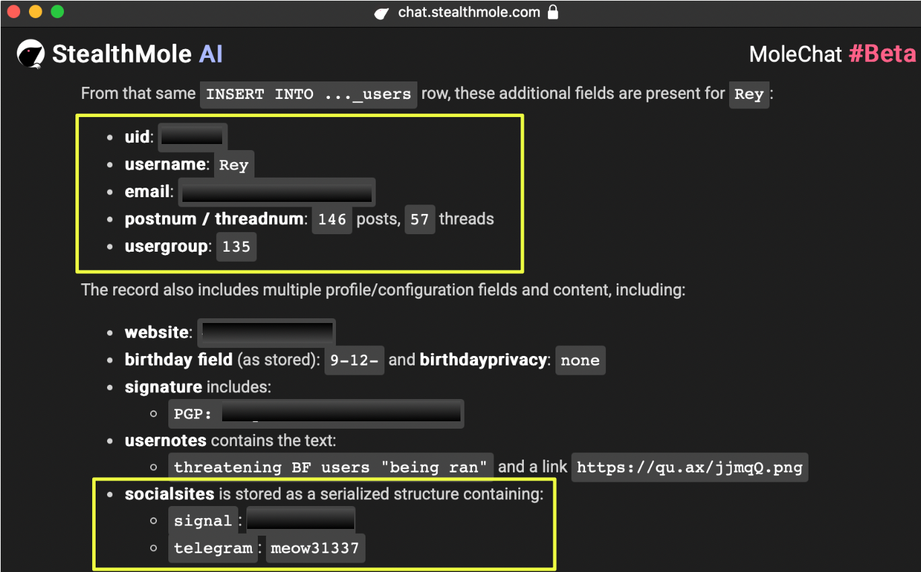This screenshot has width=921, height=572.
Task: Close the window with the red button
Action: point(13,11)
